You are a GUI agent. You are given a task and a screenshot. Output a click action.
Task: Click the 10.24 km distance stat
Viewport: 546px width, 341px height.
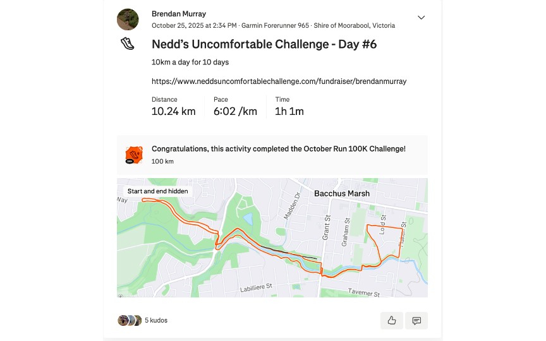pyautogui.click(x=173, y=111)
